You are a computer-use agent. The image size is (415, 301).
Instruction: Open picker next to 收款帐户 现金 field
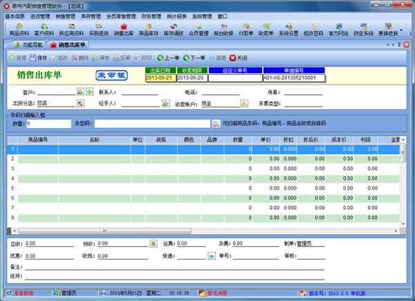pyautogui.click(x=244, y=104)
